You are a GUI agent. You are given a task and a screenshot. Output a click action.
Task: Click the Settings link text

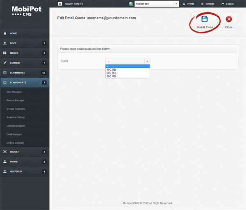(210, 4)
